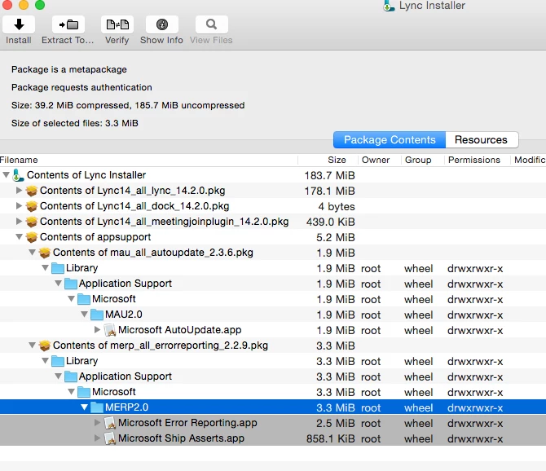The height and width of the screenshot is (471, 546).
Task: Click the Lync Installer title bar icon
Action: click(x=389, y=6)
